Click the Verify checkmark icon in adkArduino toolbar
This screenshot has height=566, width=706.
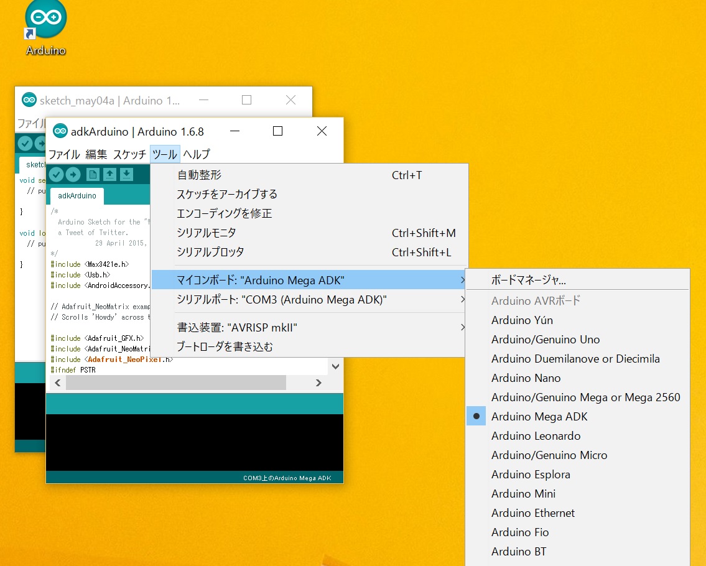pos(57,174)
